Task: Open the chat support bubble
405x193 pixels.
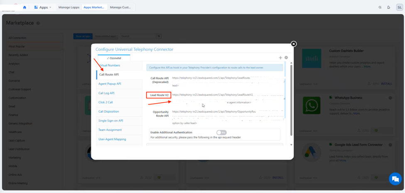Action: click(395, 179)
